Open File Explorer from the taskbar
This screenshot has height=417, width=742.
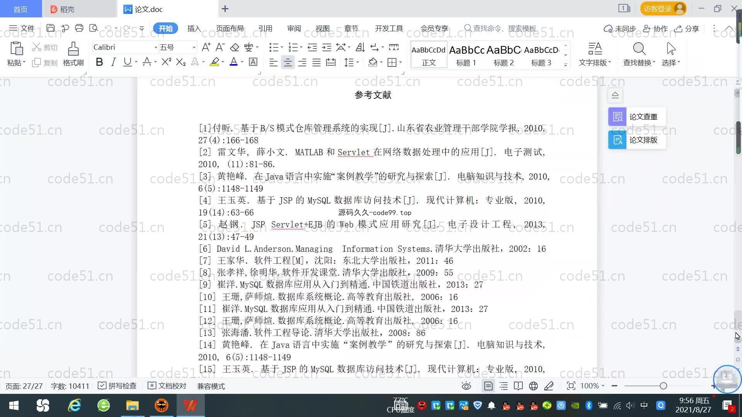(132, 405)
